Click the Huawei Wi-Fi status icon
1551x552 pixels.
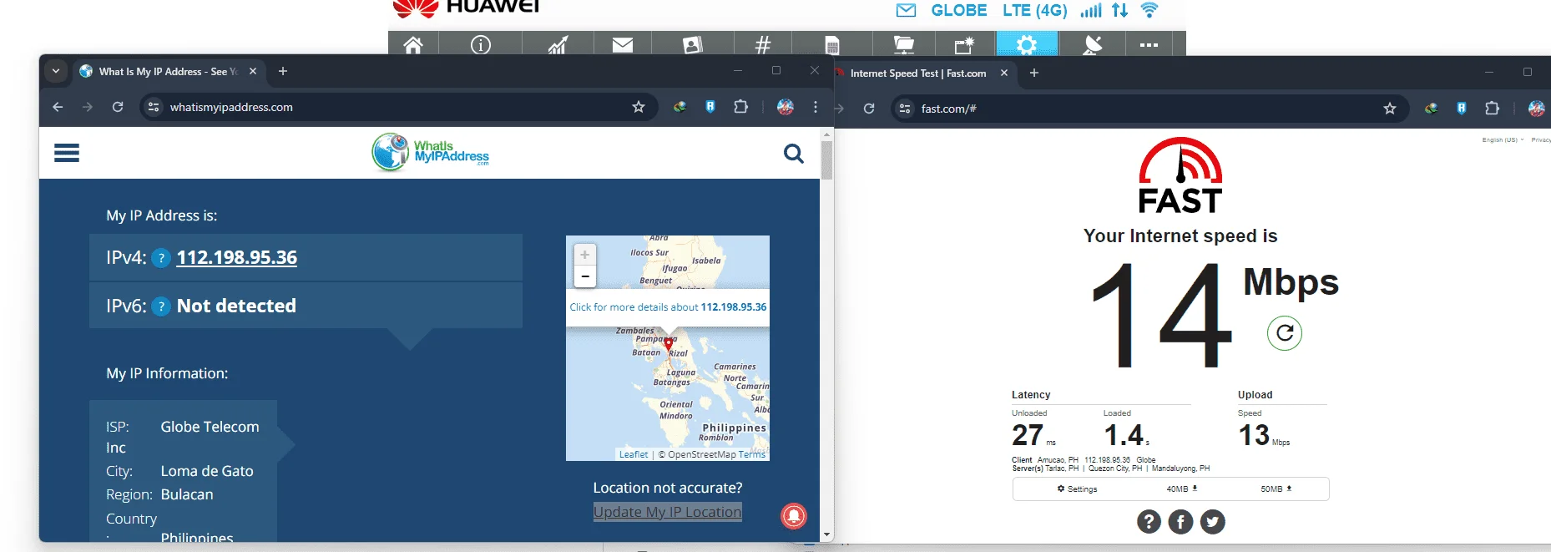tap(1149, 10)
